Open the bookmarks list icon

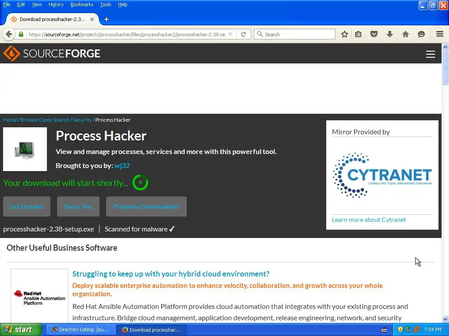click(358, 34)
